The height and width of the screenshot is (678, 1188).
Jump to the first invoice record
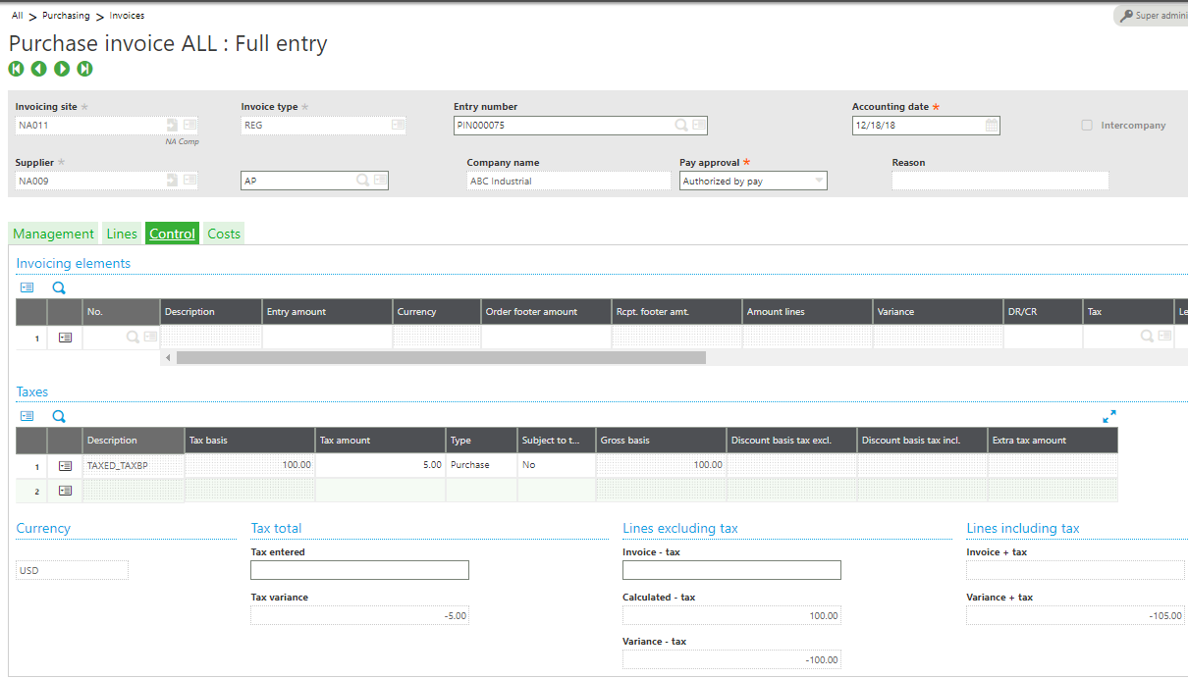point(16,69)
